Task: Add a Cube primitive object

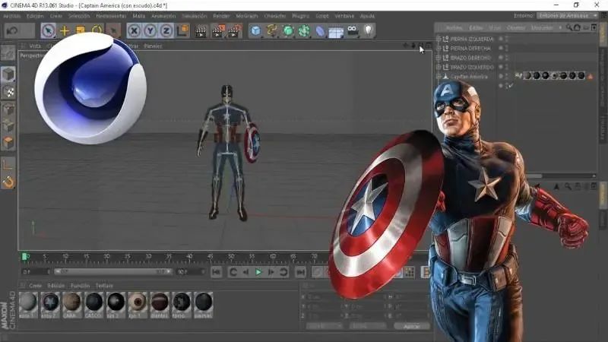Action: pos(255,30)
